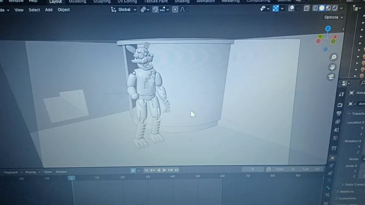This screenshot has width=365, height=205.
Task: Expand the Relations panel
Action: tap(346, 192)
